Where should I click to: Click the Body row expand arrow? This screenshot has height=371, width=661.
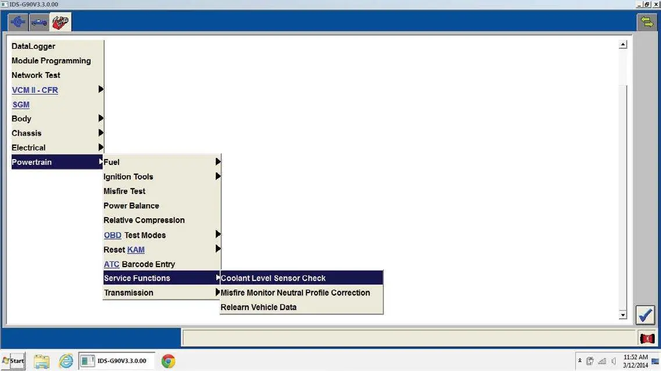click(x=101, y=118)
